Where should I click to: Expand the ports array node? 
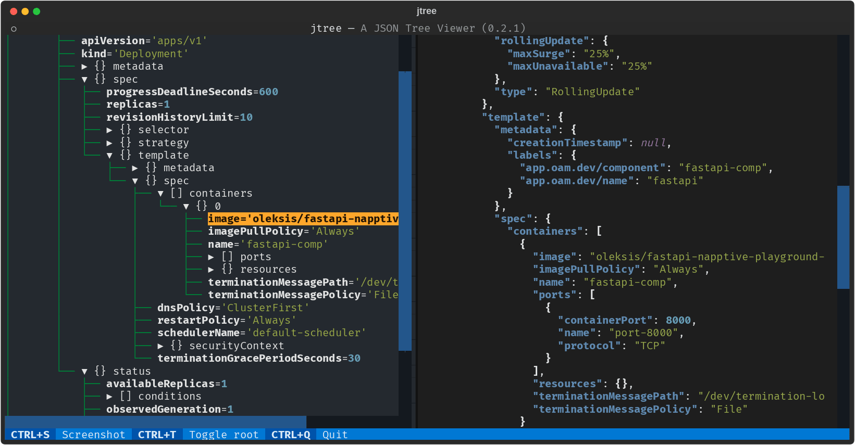[211, 257]
